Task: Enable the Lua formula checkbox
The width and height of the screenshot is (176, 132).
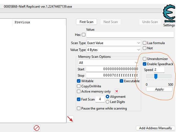Action: 145,43
